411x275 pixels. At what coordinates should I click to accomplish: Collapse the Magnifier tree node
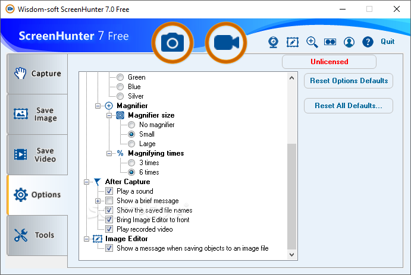pos(98,106)
